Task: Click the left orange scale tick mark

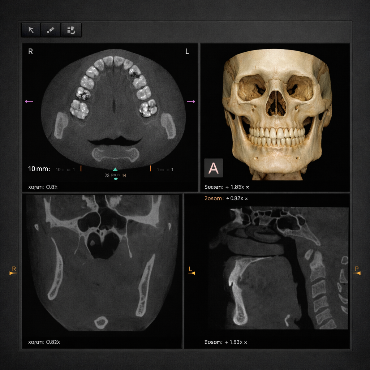Action: (x=81, y=168)
